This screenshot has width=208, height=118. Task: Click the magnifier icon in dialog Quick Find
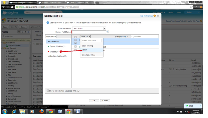tap(132, 37)
